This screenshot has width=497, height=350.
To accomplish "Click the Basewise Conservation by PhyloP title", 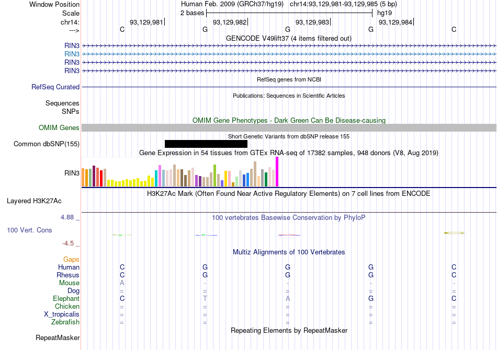I will click(289, 218).
